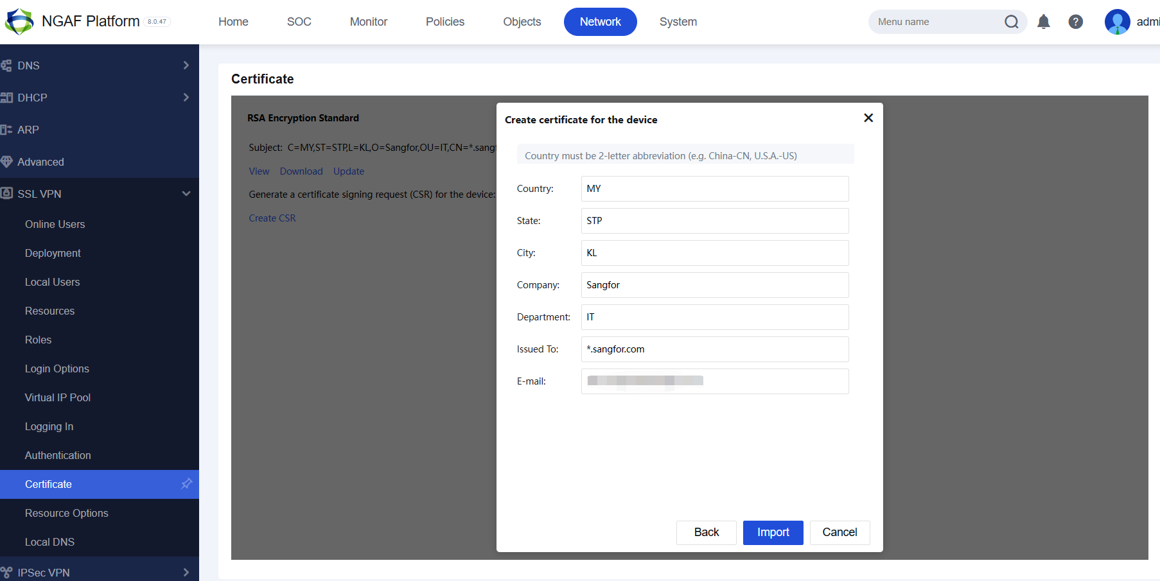Expand the DNS sidebar section
Screen dimensions: 1160x581
pos(186,65)
